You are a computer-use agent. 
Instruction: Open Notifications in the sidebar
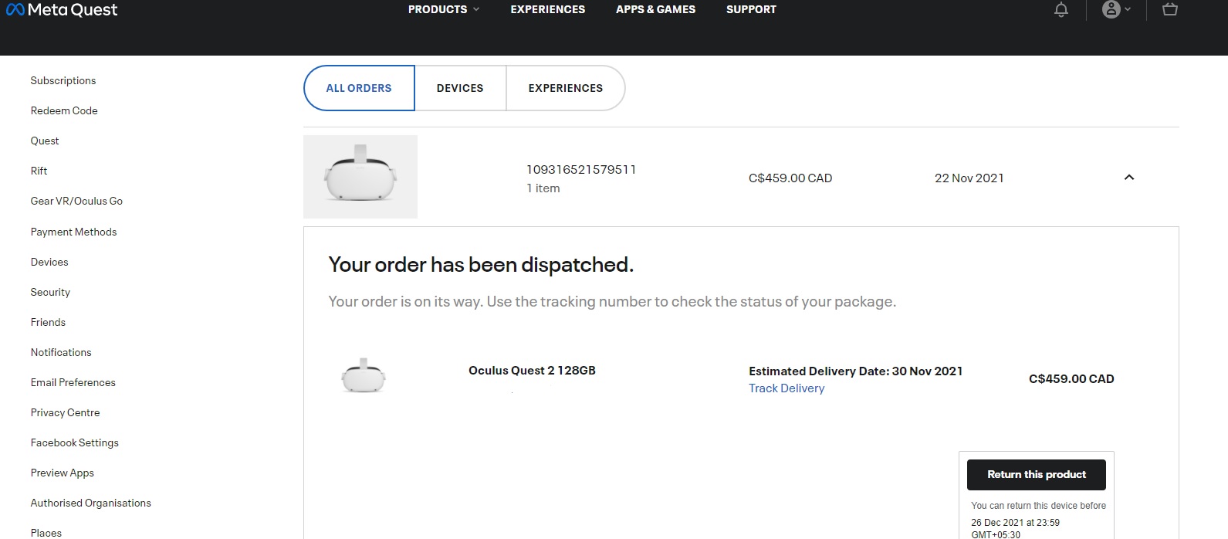[x=61, y=352]
